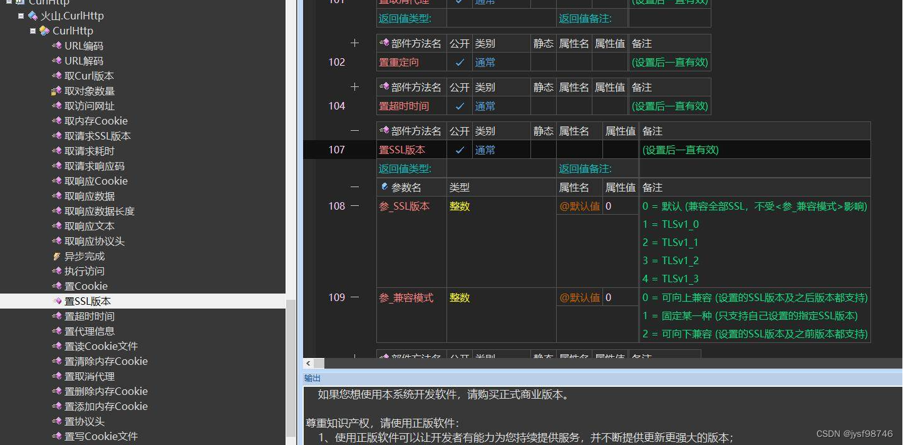Click the 参_兼容模式 parameter name
The width and height of the screenshot is (903, 445).
point(406,297)
